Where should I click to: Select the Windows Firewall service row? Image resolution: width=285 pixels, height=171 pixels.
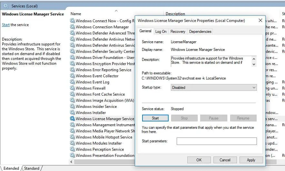[x=91, y=88]
